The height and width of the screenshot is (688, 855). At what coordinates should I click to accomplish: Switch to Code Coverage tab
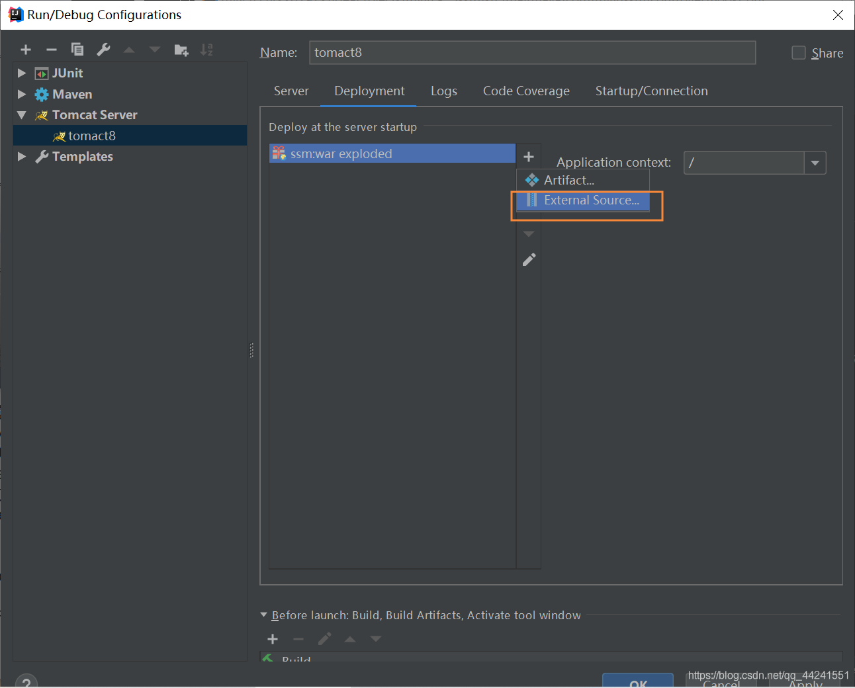click(526, 91)
